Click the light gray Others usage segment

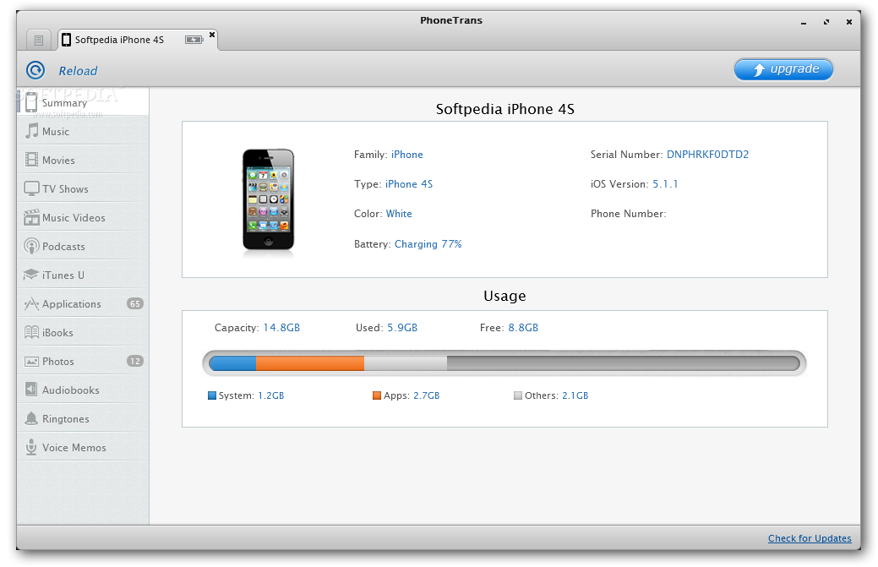(x=406, y=363)
